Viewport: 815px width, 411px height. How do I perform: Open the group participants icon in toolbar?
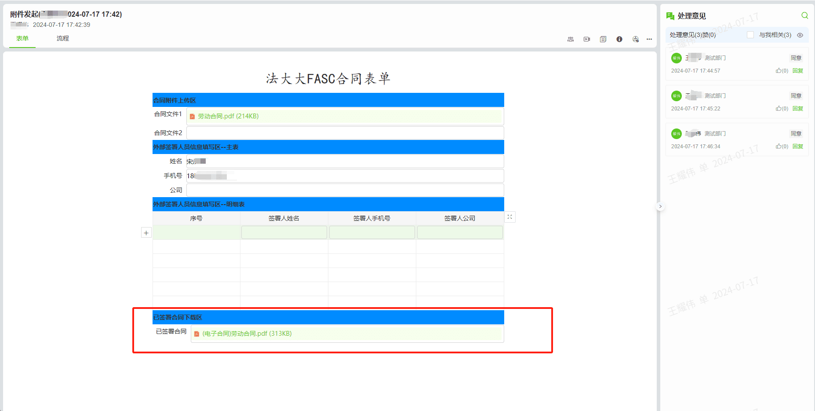571,39
